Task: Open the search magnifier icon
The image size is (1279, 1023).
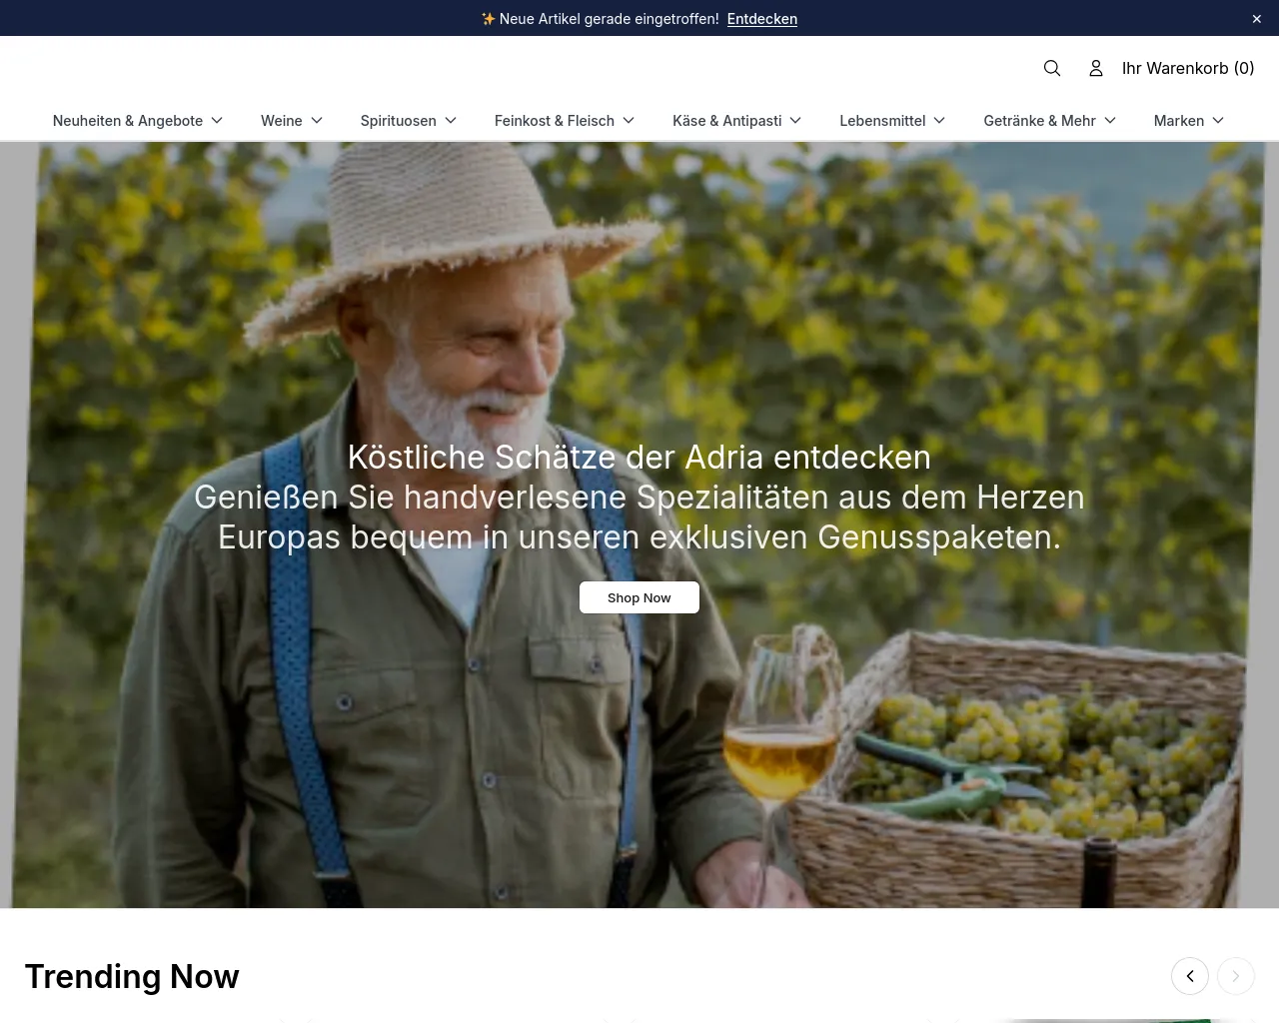Action: tap(1052, 68)
